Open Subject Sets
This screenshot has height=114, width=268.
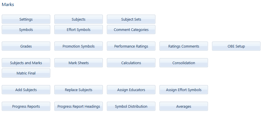(x=131, y=19)
